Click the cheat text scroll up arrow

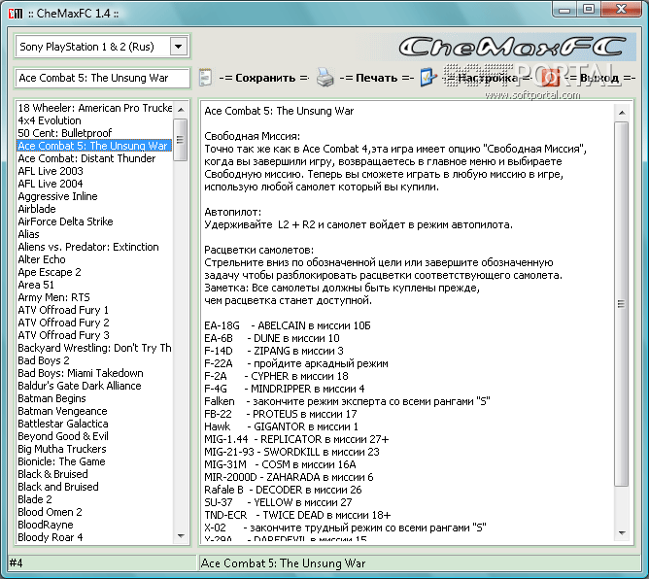coord(621,112)
